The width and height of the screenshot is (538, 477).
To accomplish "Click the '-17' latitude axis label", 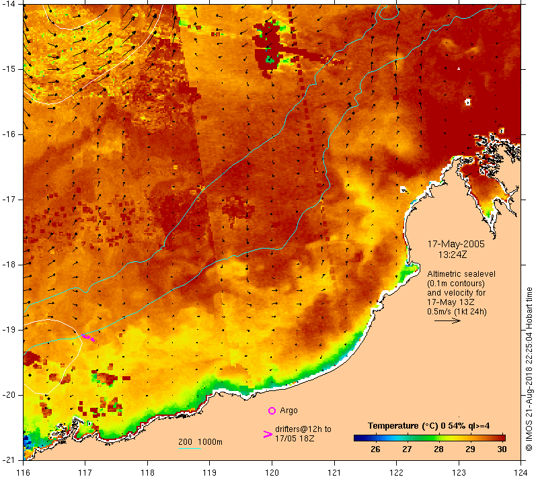I will [9, 200].
